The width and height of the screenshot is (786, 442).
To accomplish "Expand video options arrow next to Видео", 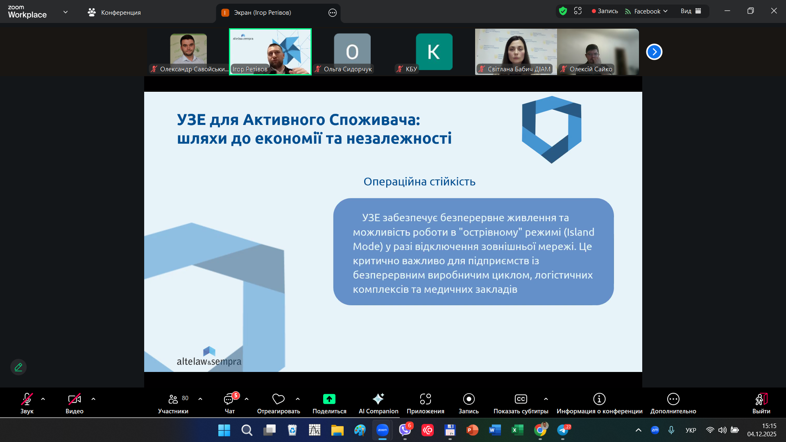I will pos(93,399).
